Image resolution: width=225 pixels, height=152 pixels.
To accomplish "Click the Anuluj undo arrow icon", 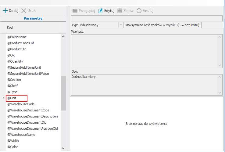I will click(x=139, y=11).
